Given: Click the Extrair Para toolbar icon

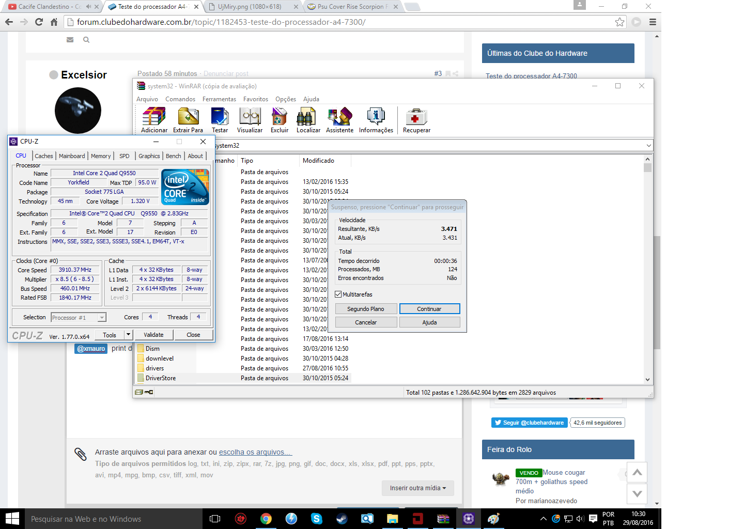Looking at the screenshot, I should 188,120.
